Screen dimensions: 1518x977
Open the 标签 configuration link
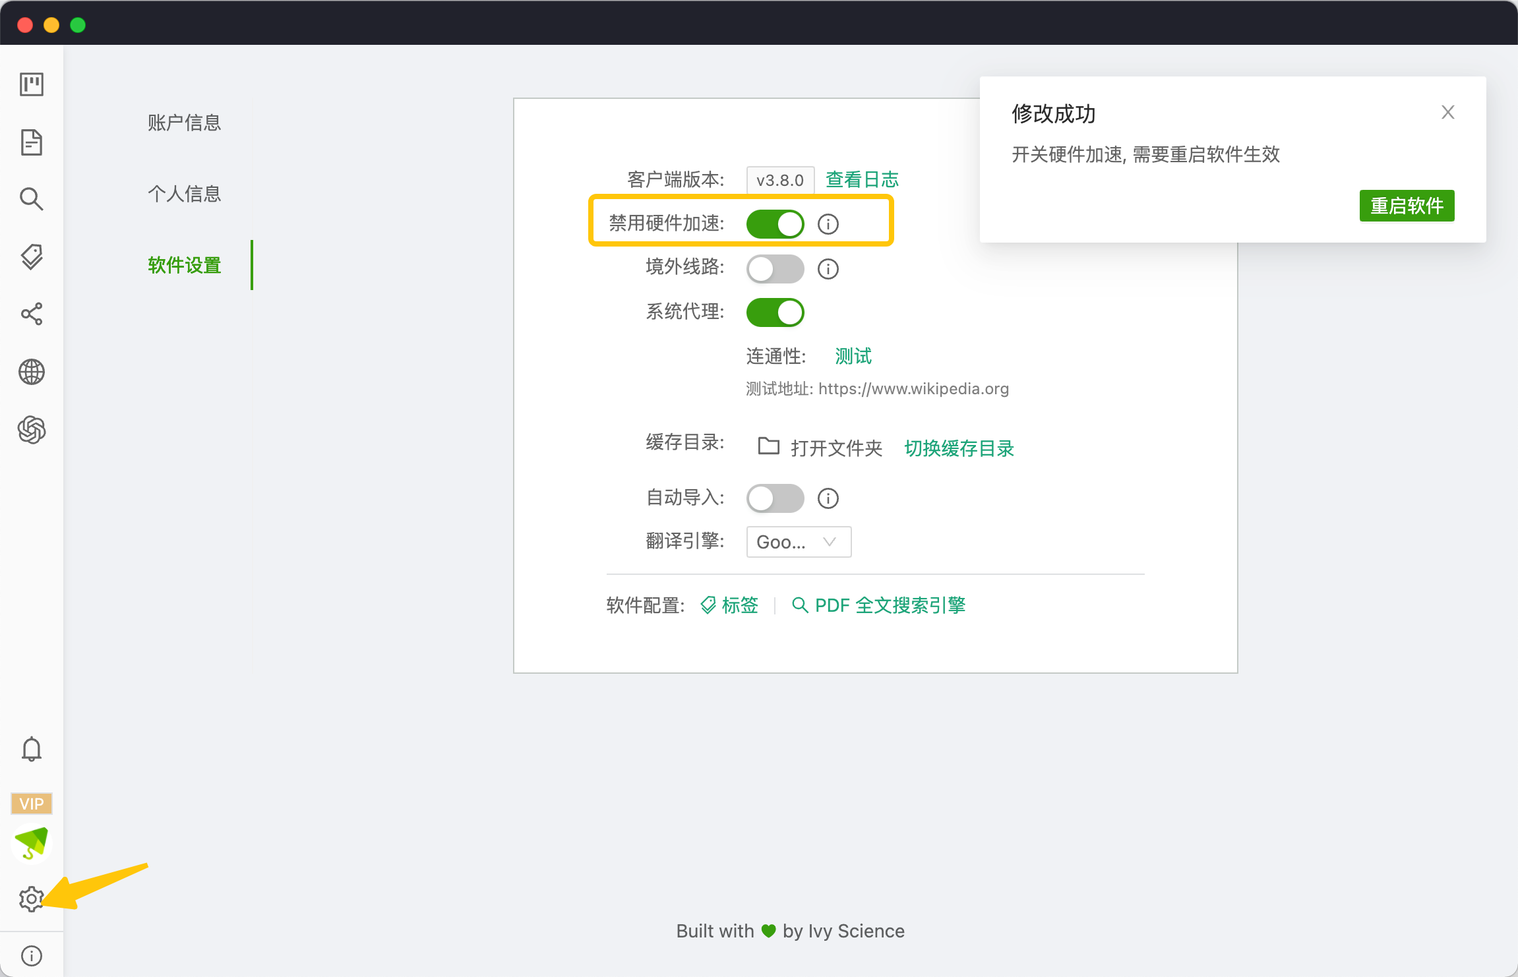[729, 605]
